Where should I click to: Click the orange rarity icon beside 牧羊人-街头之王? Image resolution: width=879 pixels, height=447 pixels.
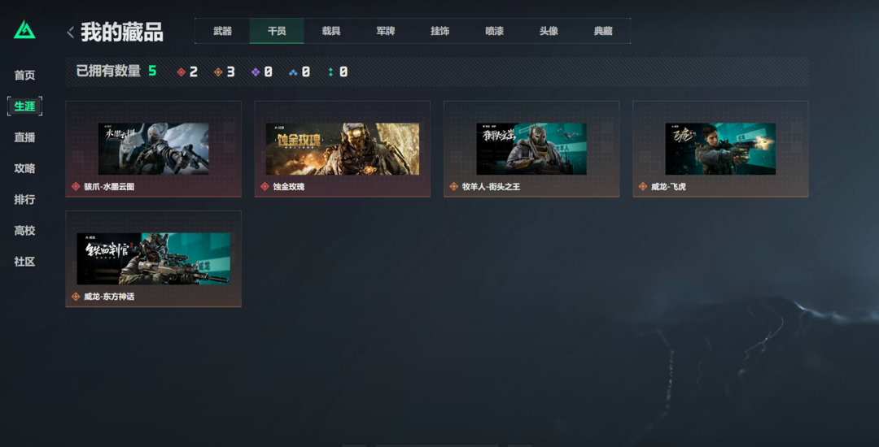453,186
